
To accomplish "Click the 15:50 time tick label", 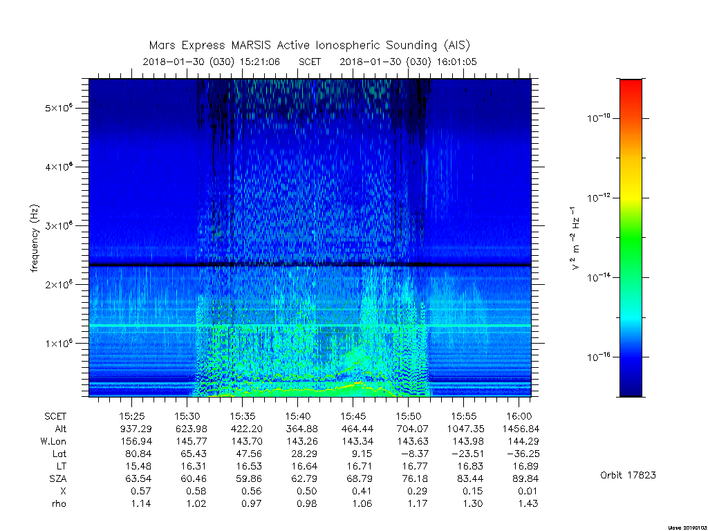I will [x=408, y=416].
